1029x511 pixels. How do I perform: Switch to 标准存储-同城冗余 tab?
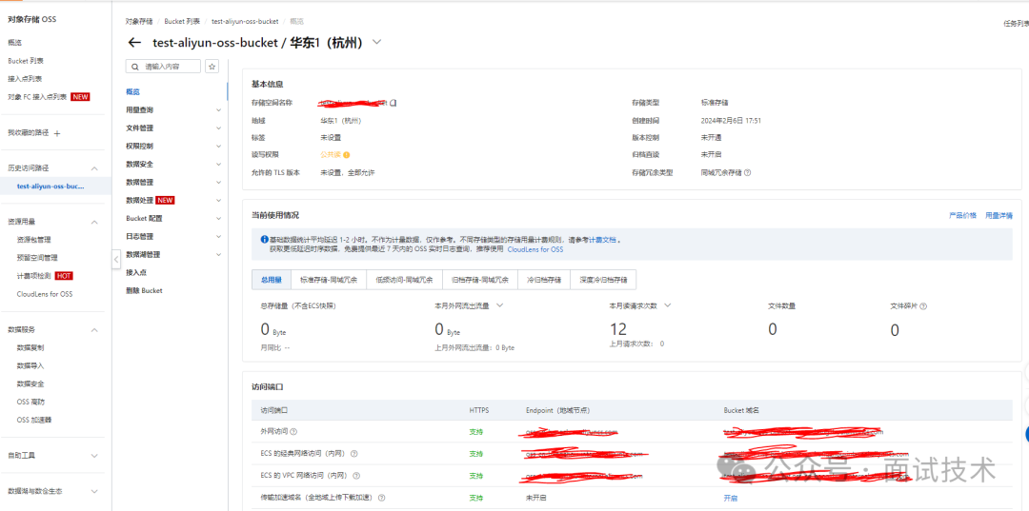pos(329,280)
